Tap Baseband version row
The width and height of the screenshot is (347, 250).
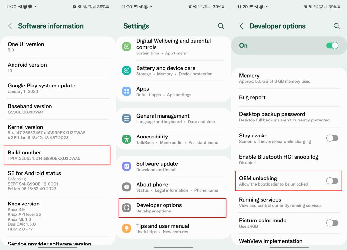click(x=58, y=109)
